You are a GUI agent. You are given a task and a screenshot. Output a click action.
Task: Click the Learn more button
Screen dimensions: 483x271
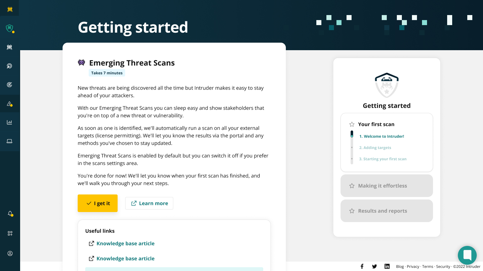(x=149, y=203)
